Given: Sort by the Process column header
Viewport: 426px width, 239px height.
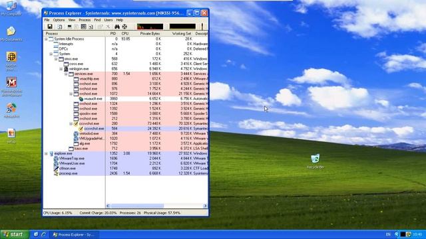Looking at the screenshot, I should click(x=75, y=34).
